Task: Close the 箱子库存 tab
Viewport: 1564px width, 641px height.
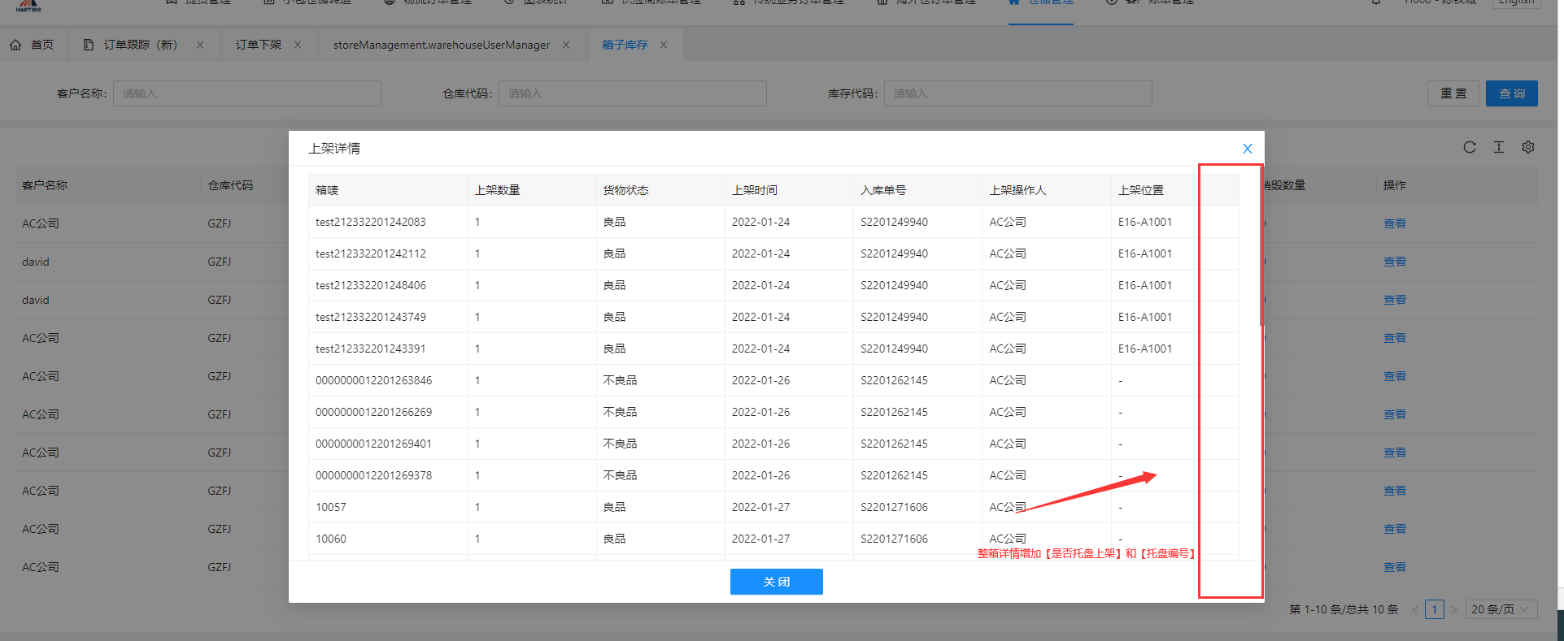Action: point(664,45)
